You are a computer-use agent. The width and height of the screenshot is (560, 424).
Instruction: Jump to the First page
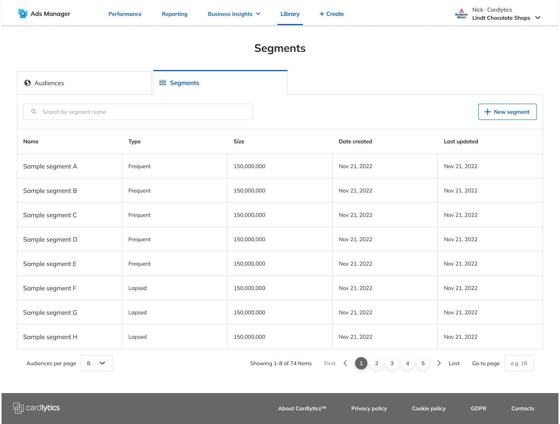coord(330,363)
